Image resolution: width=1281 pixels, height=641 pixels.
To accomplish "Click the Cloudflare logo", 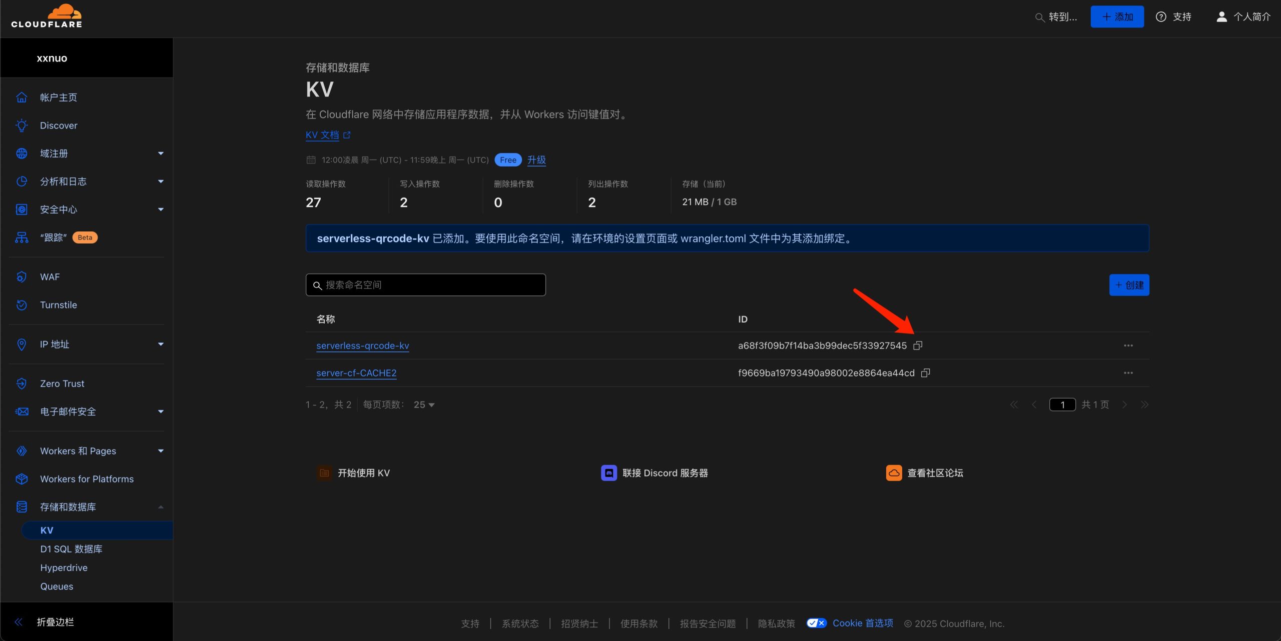I will [x=47, y=16].
